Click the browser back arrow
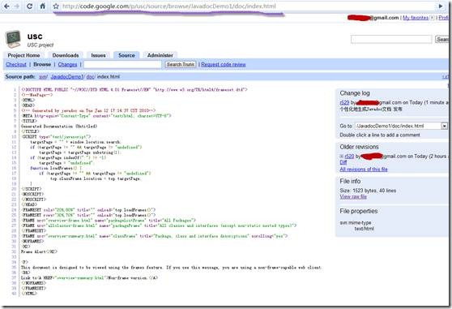 click(6, 6)
